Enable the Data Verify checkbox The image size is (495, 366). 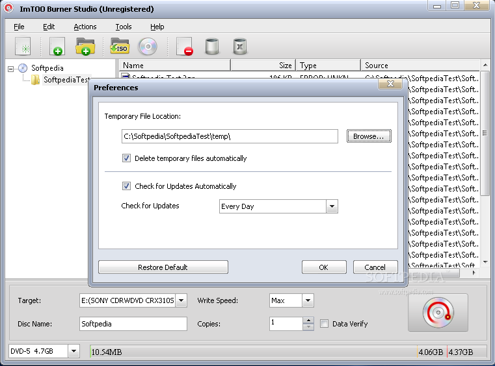[324, 323]
